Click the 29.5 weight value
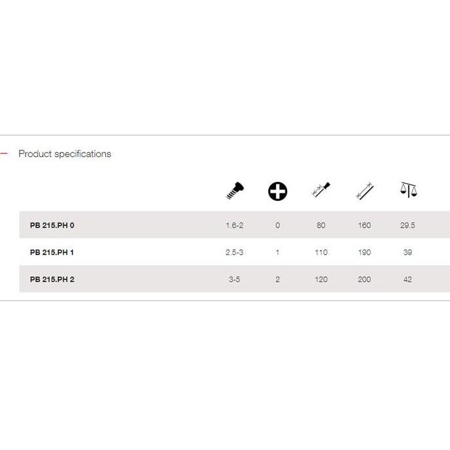The image size is (450, 450). tap(407, 225)
